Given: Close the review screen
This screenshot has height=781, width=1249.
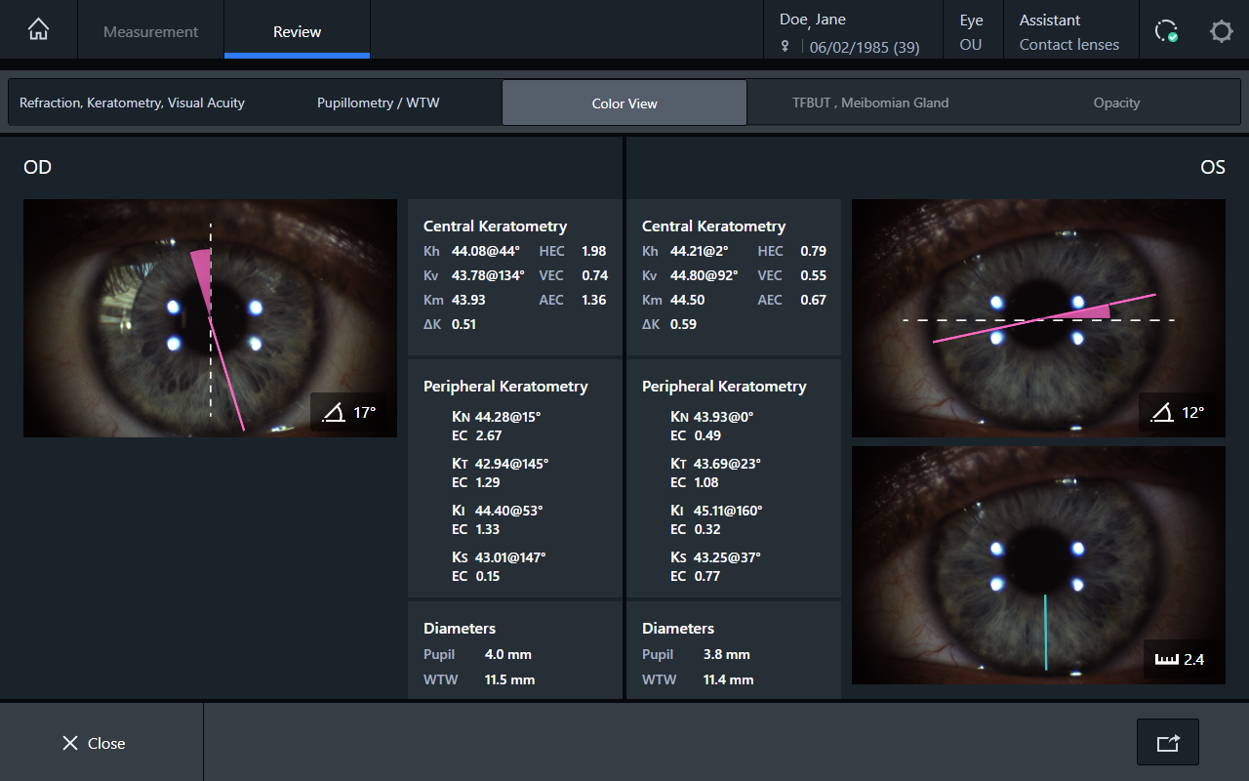Looking at the screenshot, I should pyautogui.click(x=94, y=743).
